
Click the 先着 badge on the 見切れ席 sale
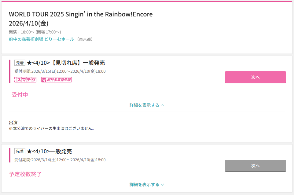[20, 63]
